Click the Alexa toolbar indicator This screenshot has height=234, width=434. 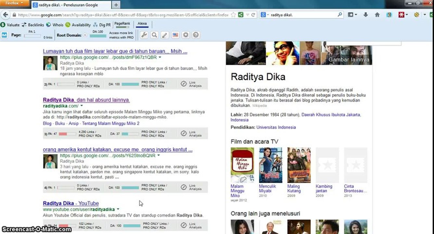coord(142,24)
